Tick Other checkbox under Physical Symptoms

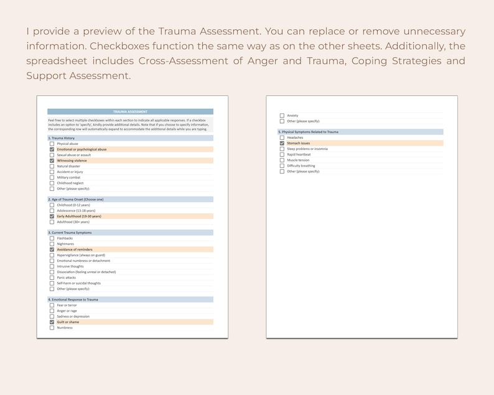(282, 172)
